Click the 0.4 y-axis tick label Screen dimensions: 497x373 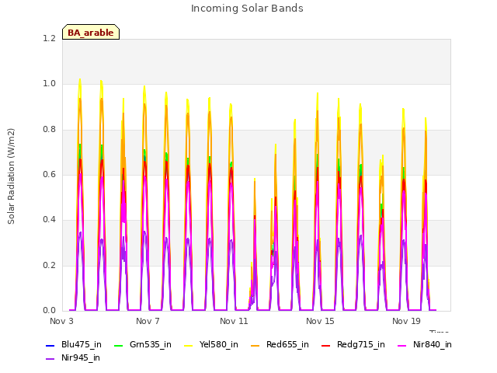[49, 220]
